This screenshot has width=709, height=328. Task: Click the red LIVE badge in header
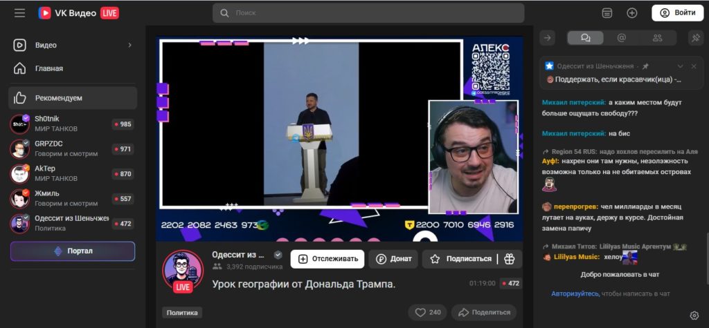[x=109, y=13]
